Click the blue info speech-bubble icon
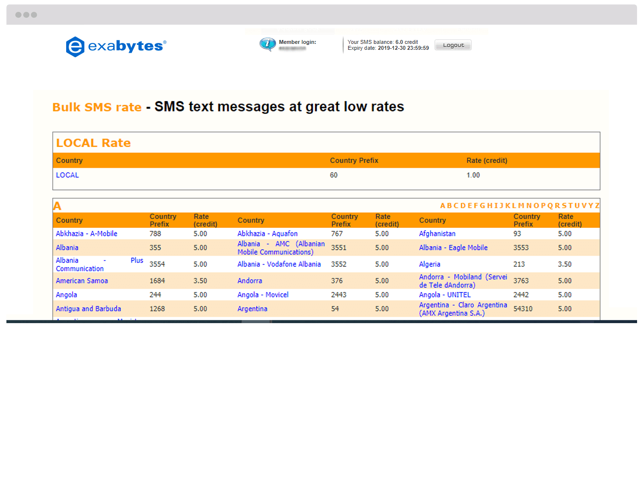This screenshot has width=642, height=481. [267, 44]
